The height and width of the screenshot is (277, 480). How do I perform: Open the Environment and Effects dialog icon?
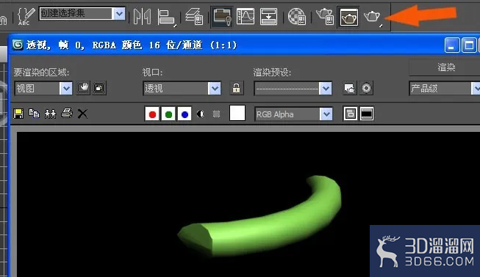click(366, 89)
